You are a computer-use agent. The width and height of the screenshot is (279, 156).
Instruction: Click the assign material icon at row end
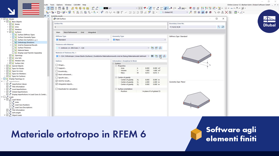164,56
